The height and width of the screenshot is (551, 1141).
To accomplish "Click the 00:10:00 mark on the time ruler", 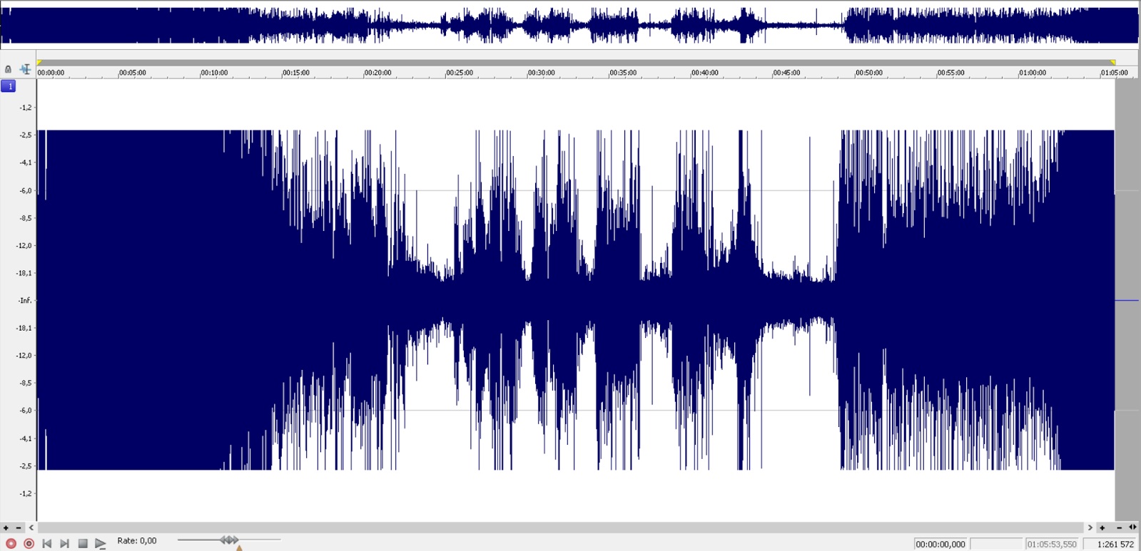I will point(214,73).
